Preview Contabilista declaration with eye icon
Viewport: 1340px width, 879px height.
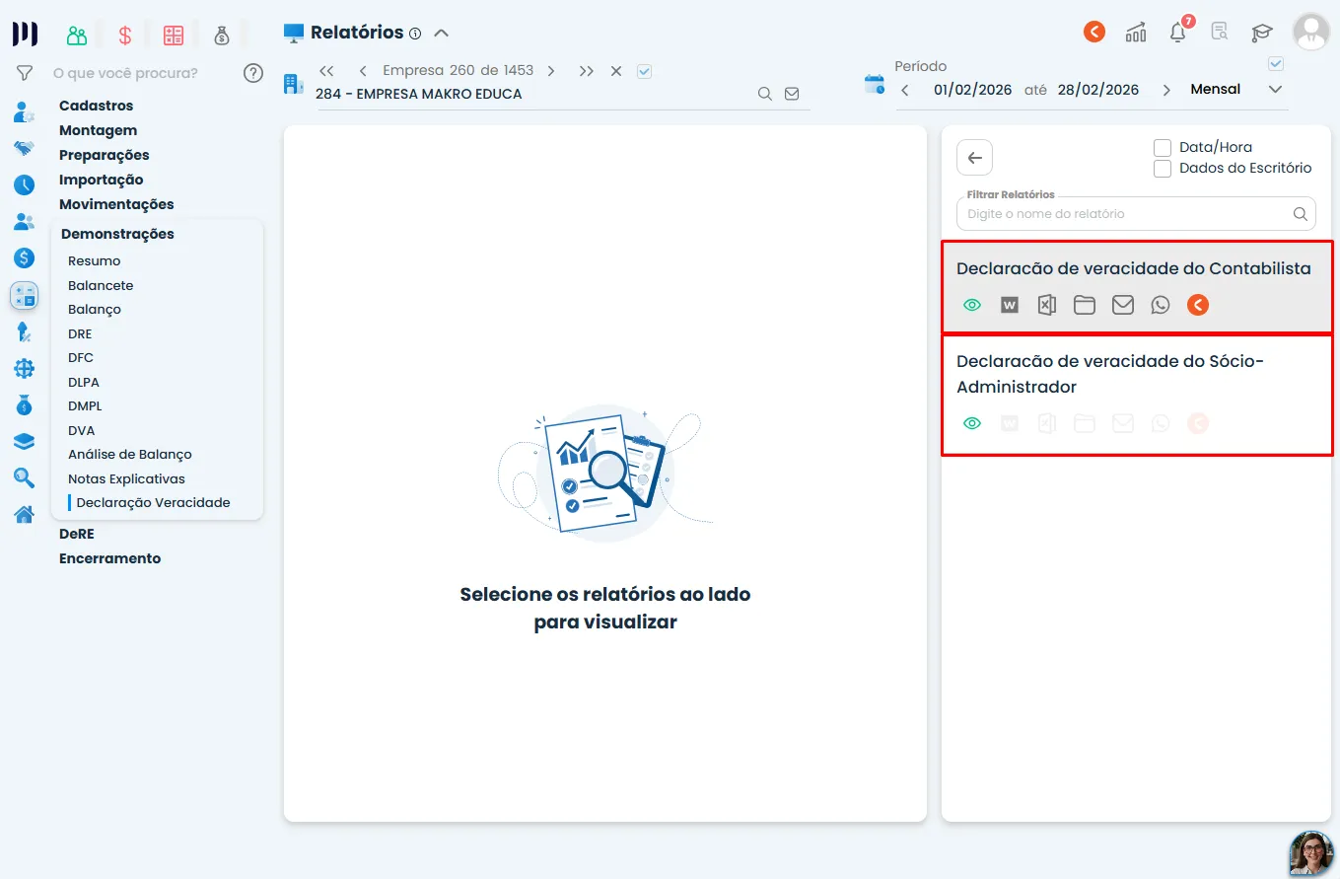coord(972,306)
